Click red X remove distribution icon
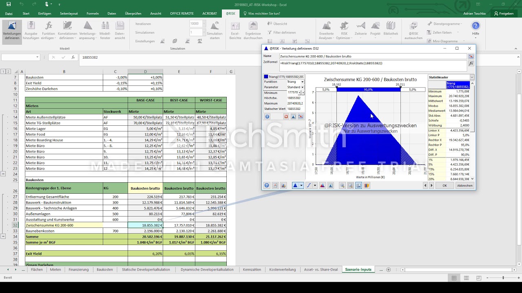522x293 pixels. pos(286,116)
